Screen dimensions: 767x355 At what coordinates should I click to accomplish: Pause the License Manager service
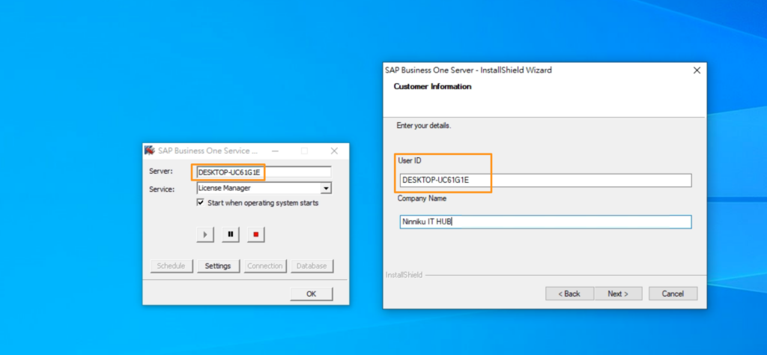(231, 234)
